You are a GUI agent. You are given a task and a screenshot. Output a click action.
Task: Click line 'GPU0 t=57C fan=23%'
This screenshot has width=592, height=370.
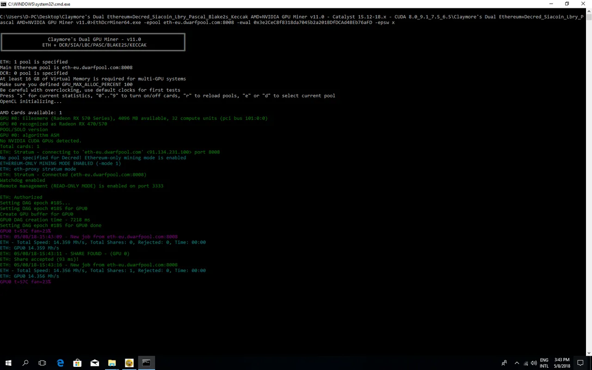[25, 282]
